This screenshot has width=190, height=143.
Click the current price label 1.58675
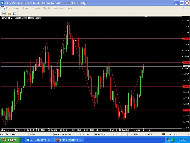click(186, 66)
